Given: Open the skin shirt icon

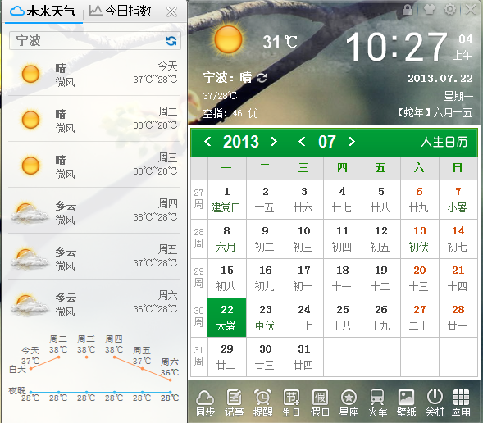Looking at the screenshot, I should (430, 10).
